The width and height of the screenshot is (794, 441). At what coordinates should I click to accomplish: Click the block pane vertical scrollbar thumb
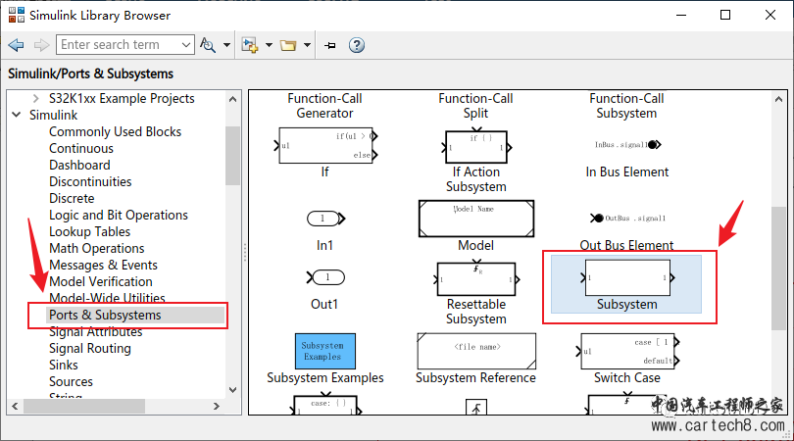tap(778, 269)
